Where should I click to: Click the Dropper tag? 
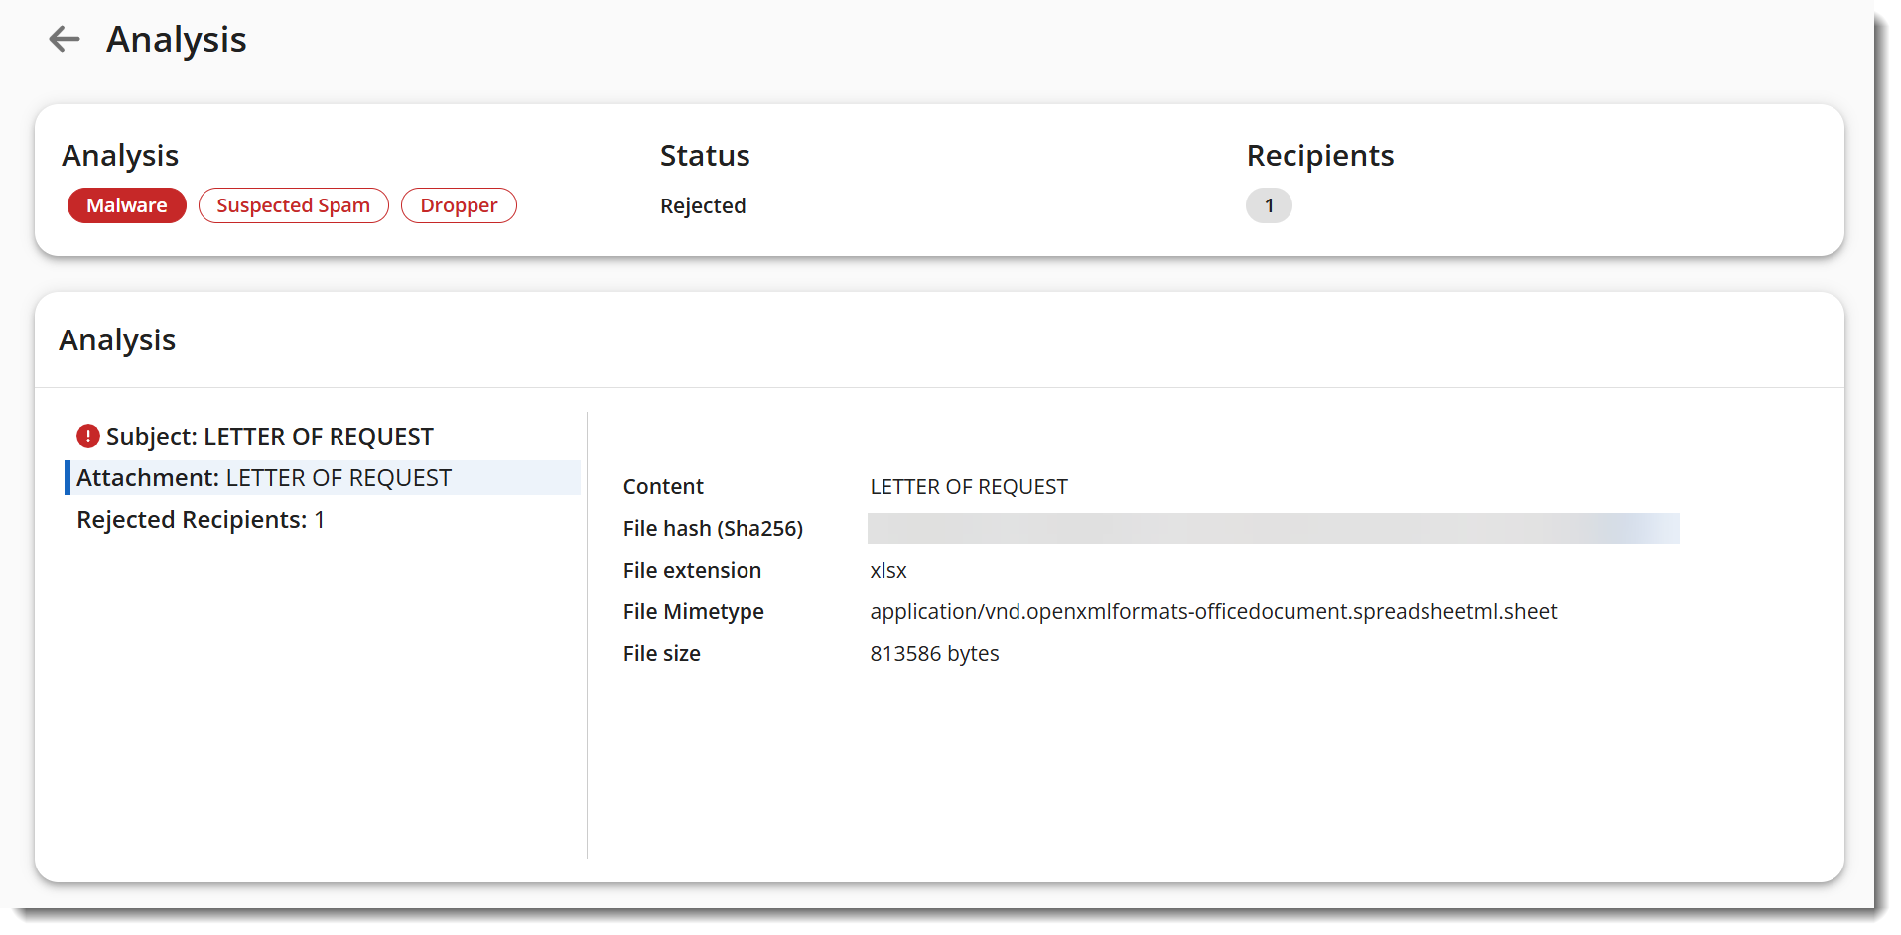tap(459, 205)
